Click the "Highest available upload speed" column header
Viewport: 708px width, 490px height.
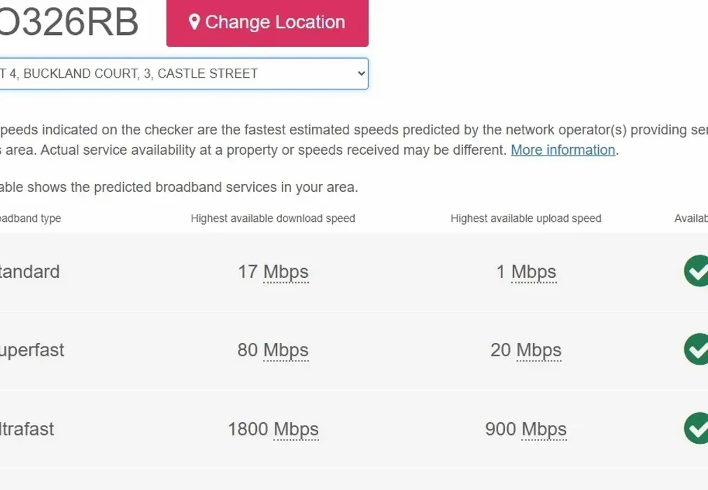click(525, 218)
